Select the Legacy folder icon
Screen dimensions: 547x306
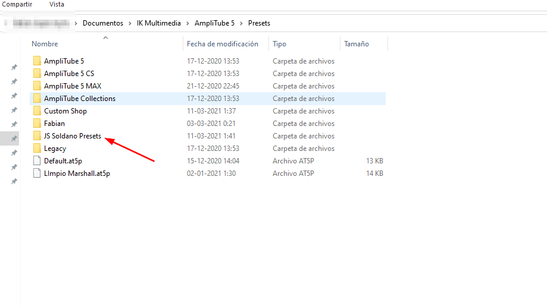[37, 149]
